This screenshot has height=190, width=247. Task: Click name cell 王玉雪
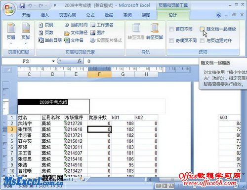pos(29,153)
